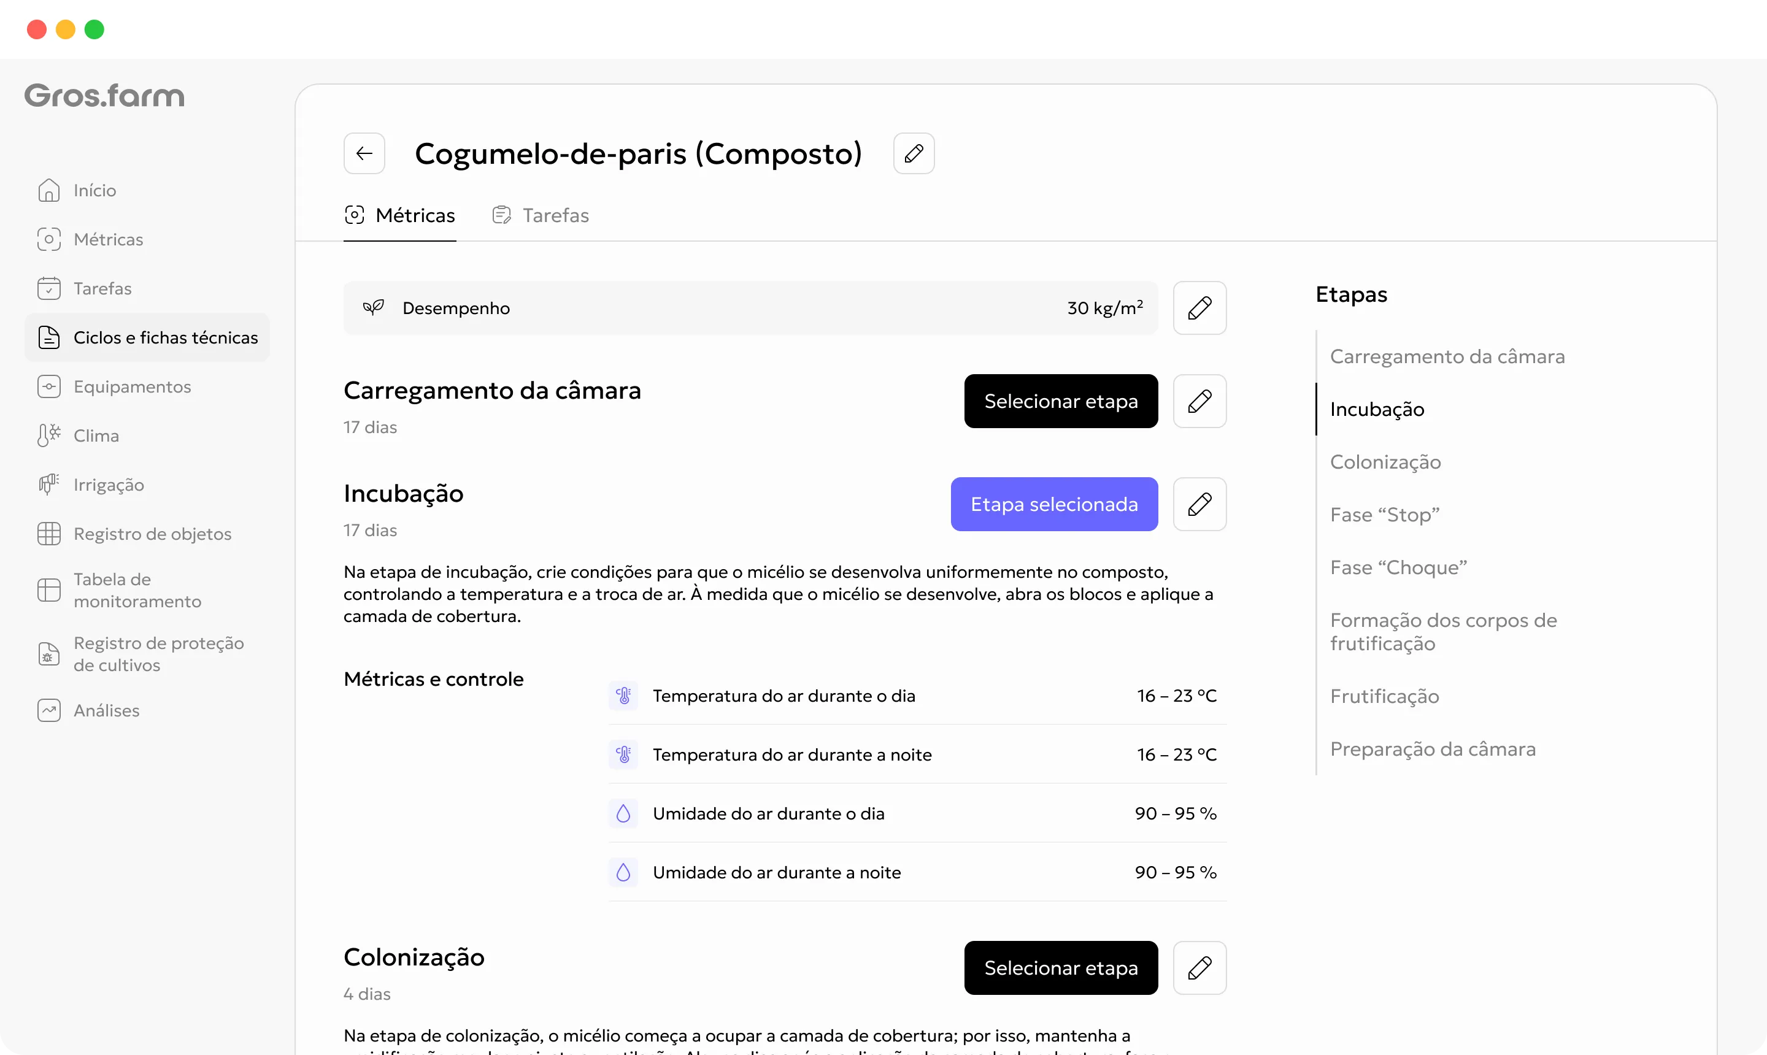Click the Início home icon in sidebar

tap(48, 190)
